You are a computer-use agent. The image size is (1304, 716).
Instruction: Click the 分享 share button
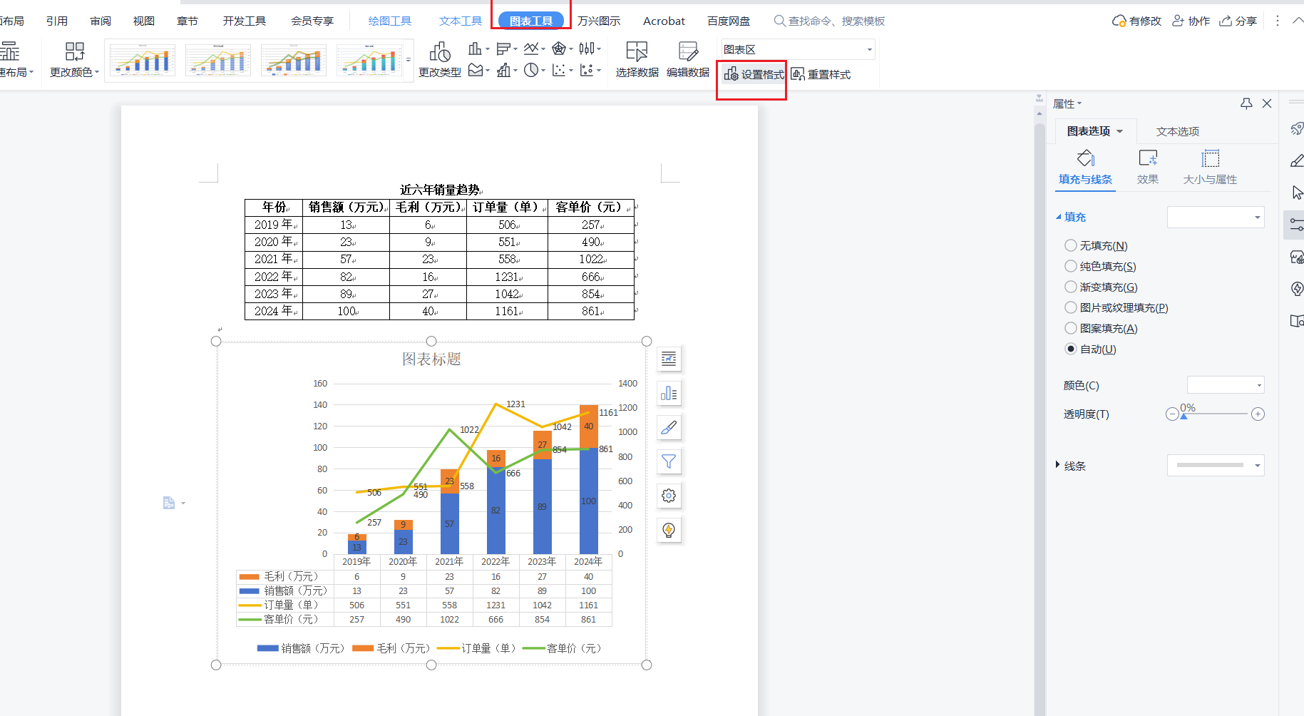[1238, 21]
